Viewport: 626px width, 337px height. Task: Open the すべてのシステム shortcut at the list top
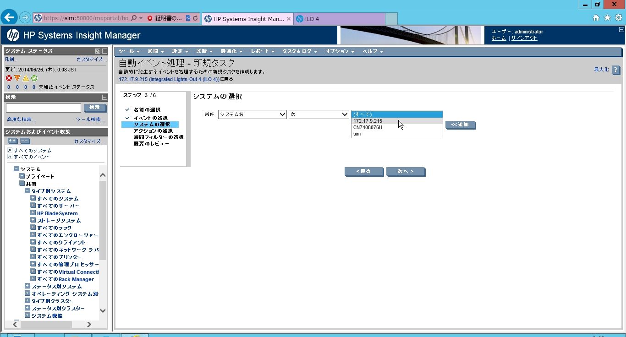(33, 151)
